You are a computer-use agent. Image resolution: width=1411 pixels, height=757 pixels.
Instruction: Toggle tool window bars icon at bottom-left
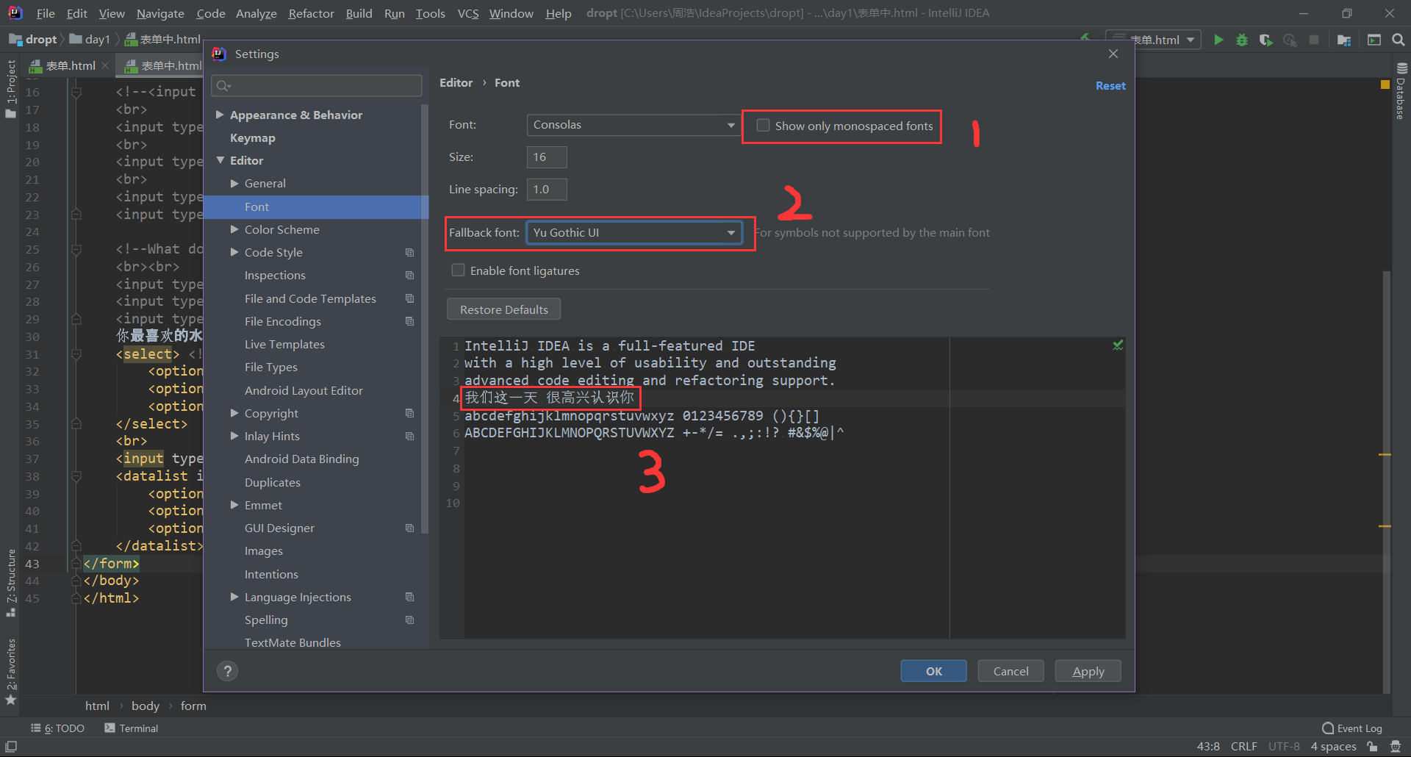click(x=11, y=747)
